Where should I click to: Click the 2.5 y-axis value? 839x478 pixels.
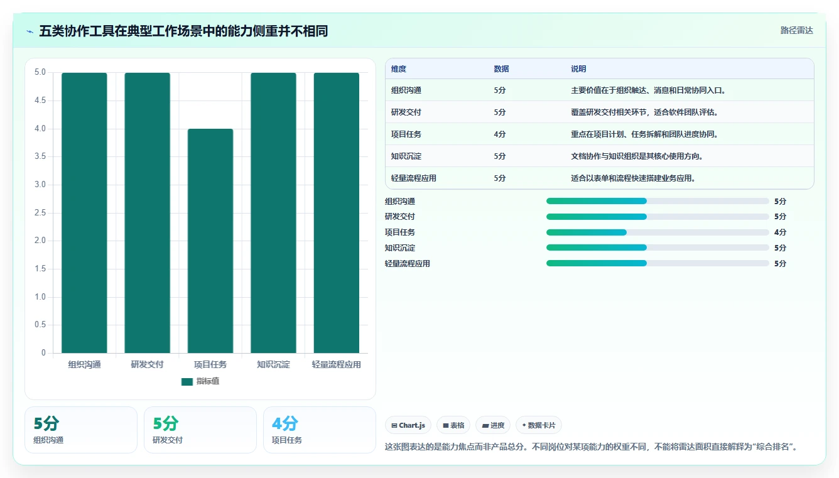(40, 213)
